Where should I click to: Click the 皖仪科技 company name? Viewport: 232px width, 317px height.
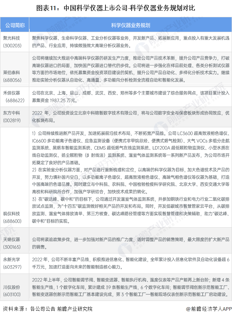pos(11,214)
